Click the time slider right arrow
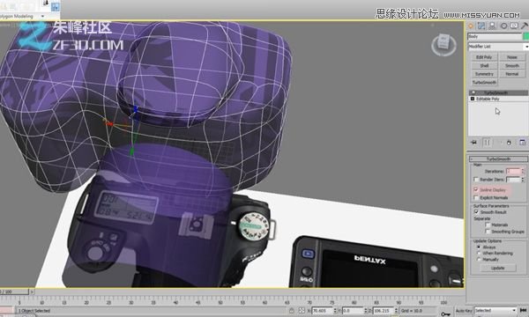The height and width of the screenshot is (317, 529). click(32, 291)
